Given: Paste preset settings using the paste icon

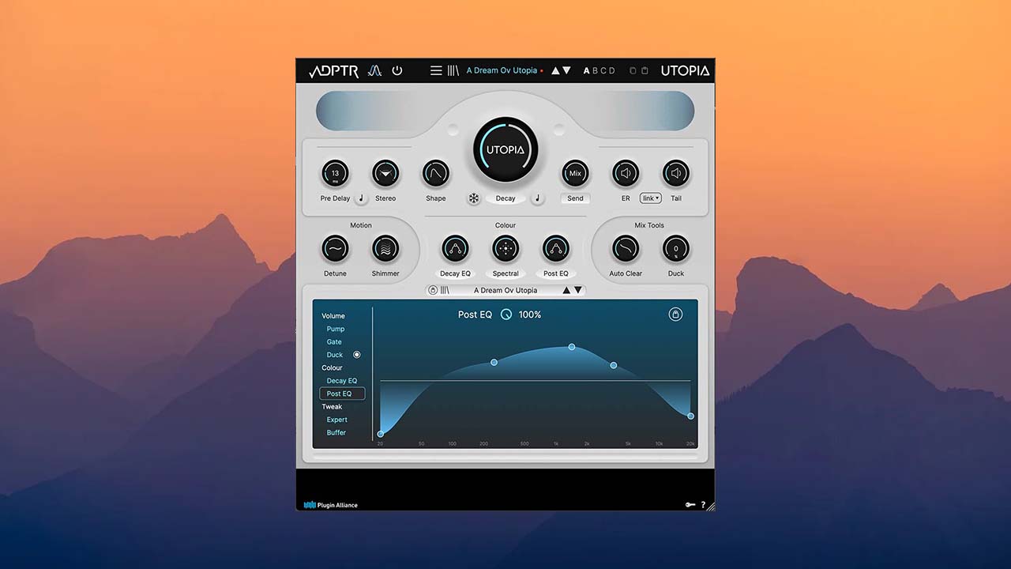Looking at the screenshot, I should 644,70.
